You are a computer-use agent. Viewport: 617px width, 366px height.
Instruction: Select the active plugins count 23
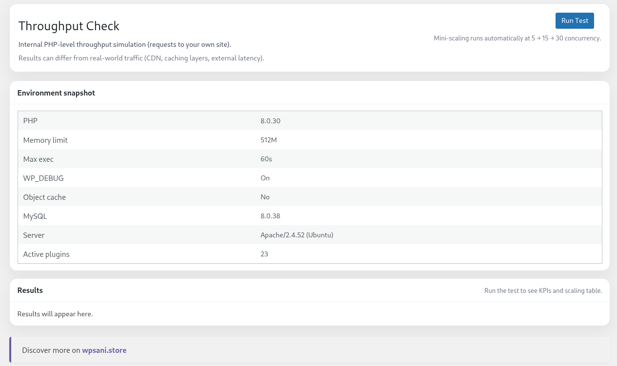[264, 254]
